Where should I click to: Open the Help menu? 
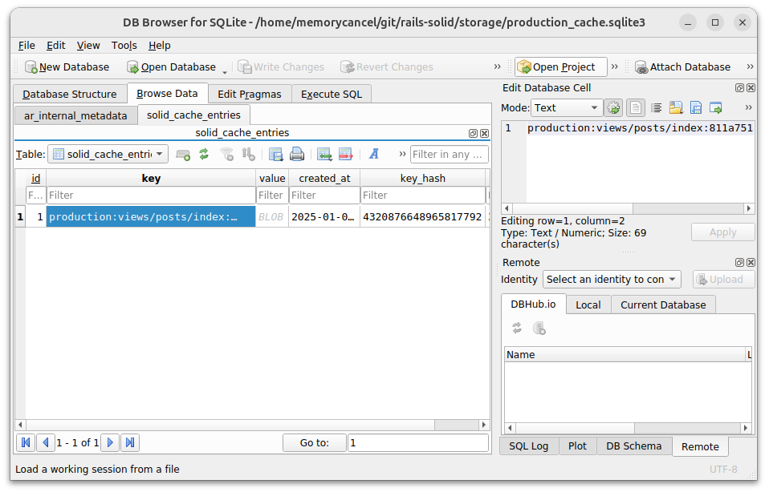[x=160, y=46]
